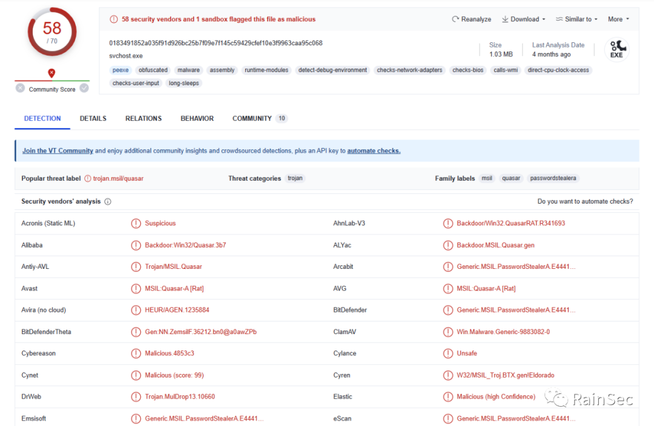Click the Reanalyze refresh icon
This screenshot has width=654, height=426.
pyautogui.click(x=455, y=19)
